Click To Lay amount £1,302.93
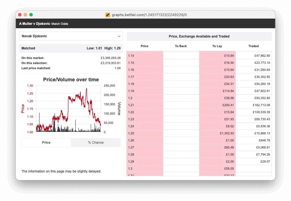 click(227, 133)
